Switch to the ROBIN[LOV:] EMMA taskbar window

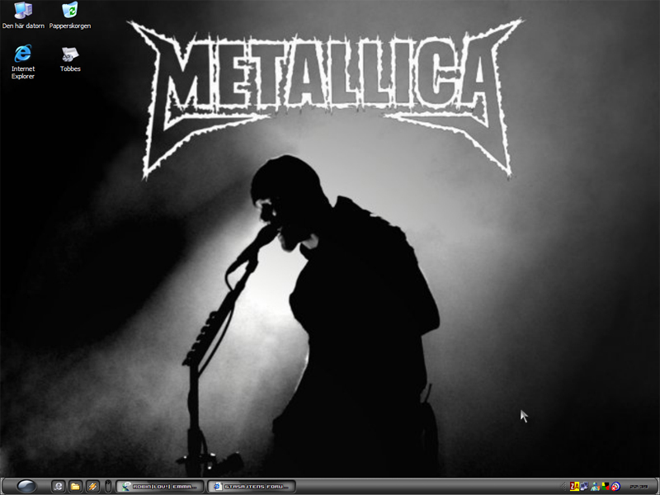(x=160, y=487)
